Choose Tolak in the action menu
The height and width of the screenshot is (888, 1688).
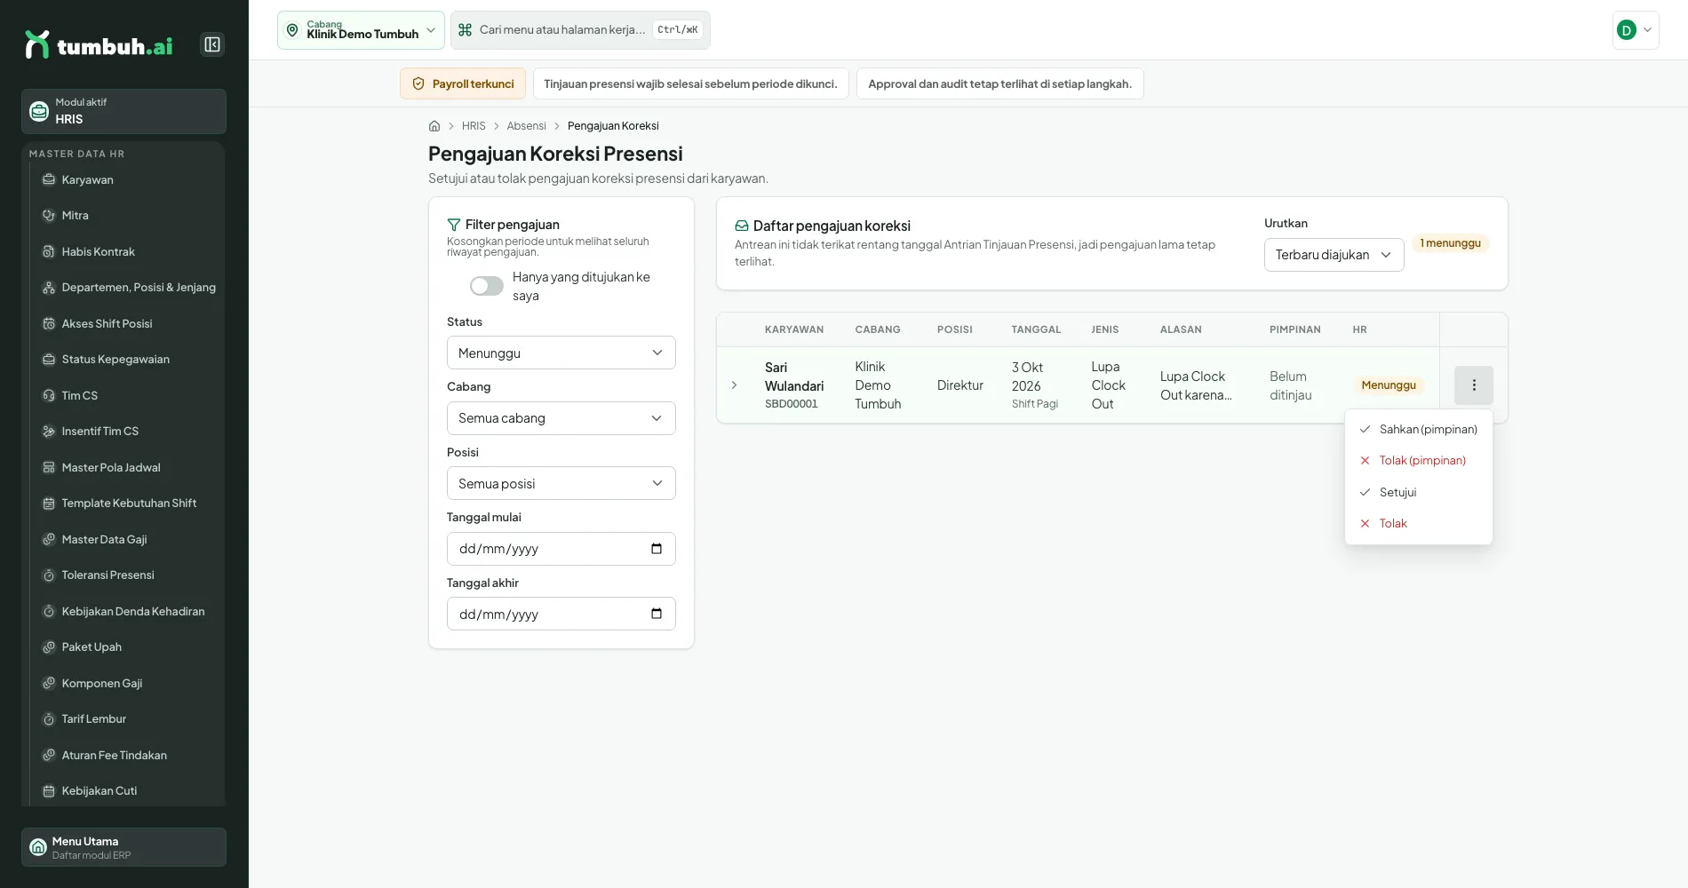1419,523
